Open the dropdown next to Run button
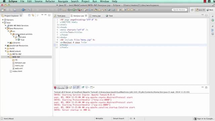 point(76,10)
